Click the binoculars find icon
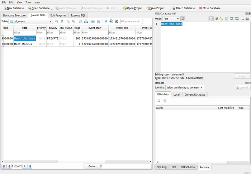This screenshot has height=174, width=251. (x=111, y=21)
